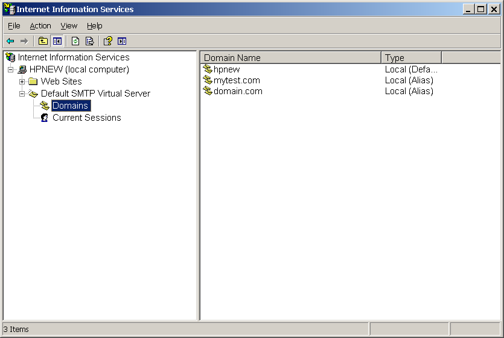The image size is (504, 338).
Task: Select the Domains tree label
Action: 71,106
